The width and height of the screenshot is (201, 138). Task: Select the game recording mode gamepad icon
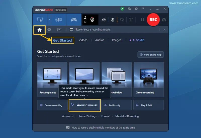(x=74, y=20)
